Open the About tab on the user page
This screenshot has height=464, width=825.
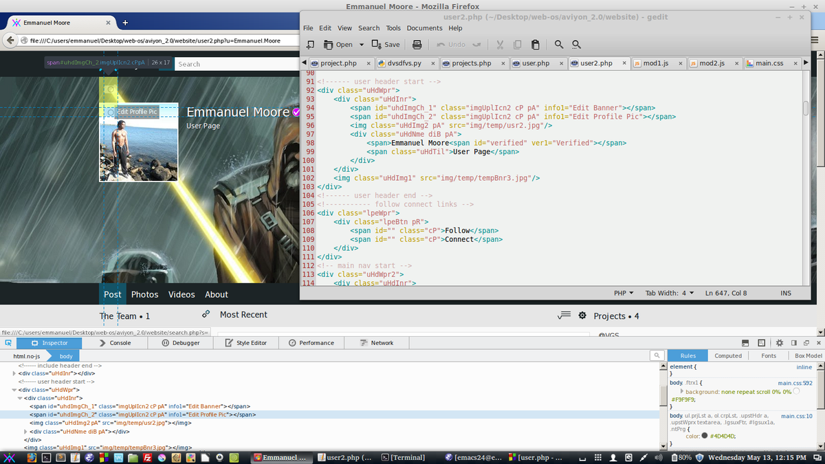216,294
